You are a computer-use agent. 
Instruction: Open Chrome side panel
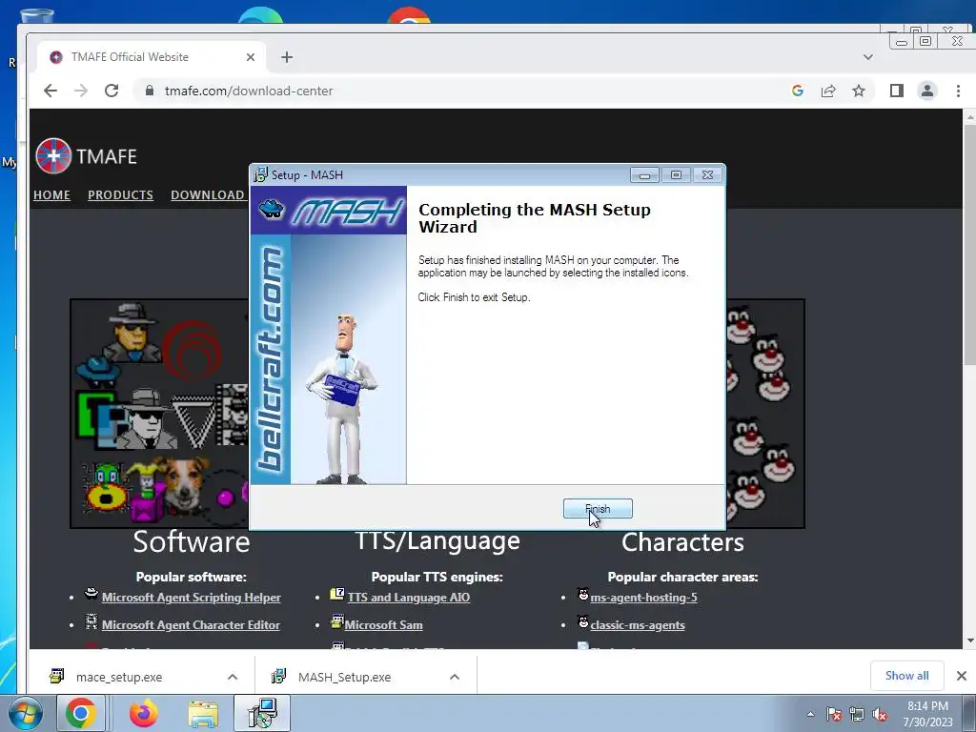coord(896,91)
